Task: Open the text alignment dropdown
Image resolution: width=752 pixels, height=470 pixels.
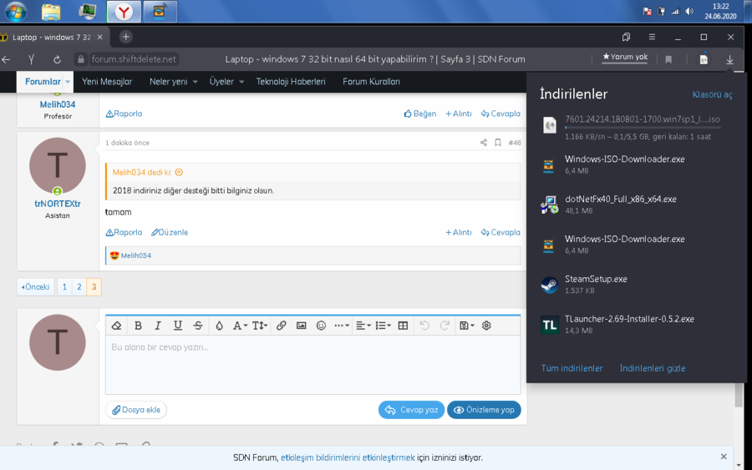Action: [363, 326]
